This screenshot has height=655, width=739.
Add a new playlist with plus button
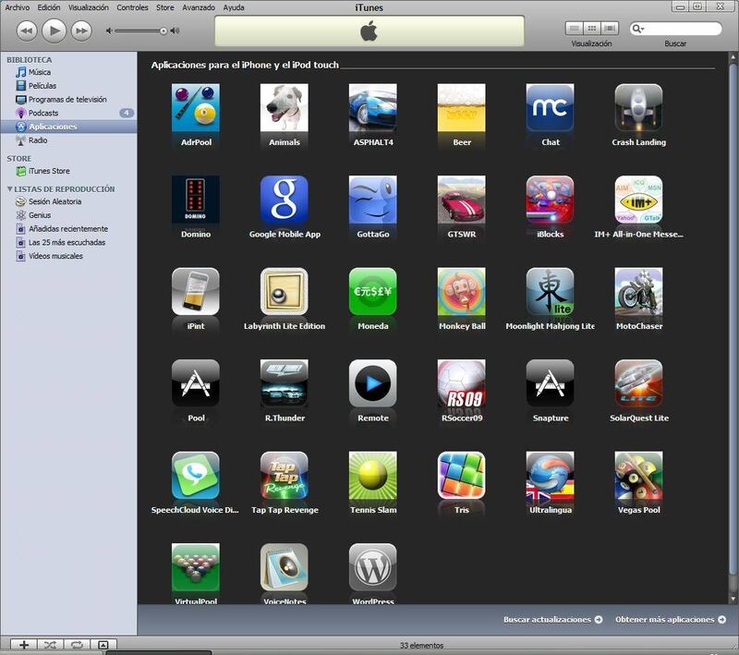(24, 645)
